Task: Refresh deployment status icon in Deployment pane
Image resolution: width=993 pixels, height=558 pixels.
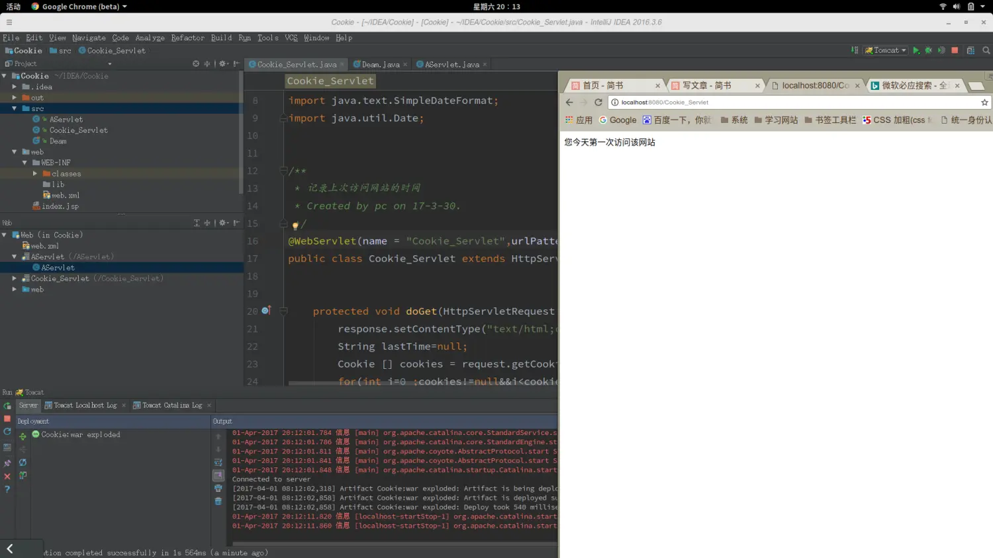Action: point(23,462)
